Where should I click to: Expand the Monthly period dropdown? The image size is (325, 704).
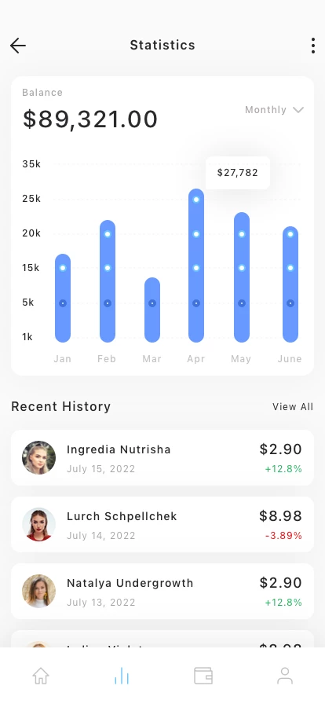[274, 110]
